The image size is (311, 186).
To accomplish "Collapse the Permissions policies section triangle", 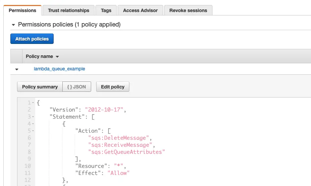I will pyautogui.click(x=13, y=25).
